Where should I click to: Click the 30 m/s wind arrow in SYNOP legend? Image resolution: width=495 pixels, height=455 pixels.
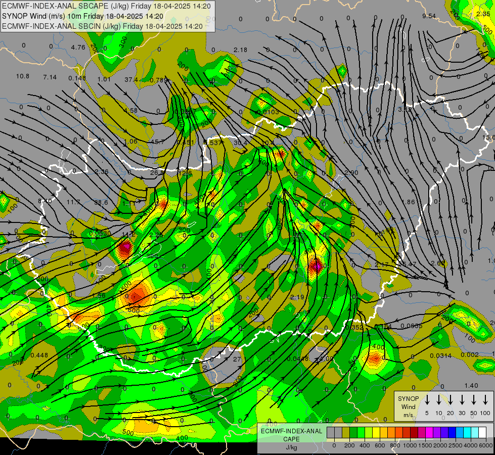[x=462, y=400]
